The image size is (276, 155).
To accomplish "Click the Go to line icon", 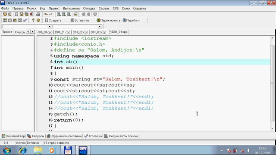I will coord(75,14).
